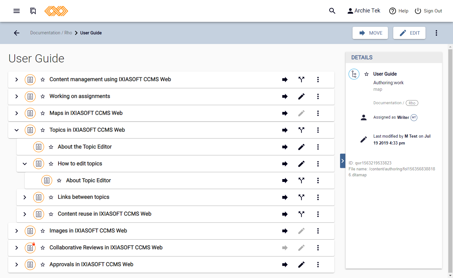Image resolution: width=453 pixels, height=278 pixels.
Task: Open the header more options menu
Action: click(x=436, y=33)
